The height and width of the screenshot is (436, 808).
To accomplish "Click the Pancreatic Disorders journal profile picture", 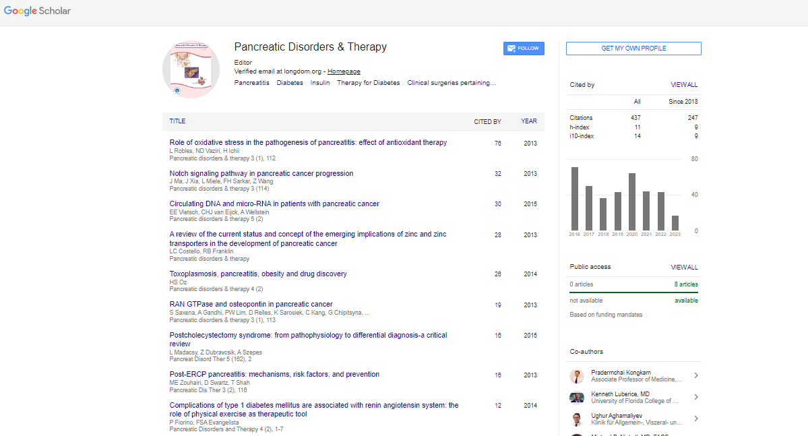I will [x=191, y=70].
